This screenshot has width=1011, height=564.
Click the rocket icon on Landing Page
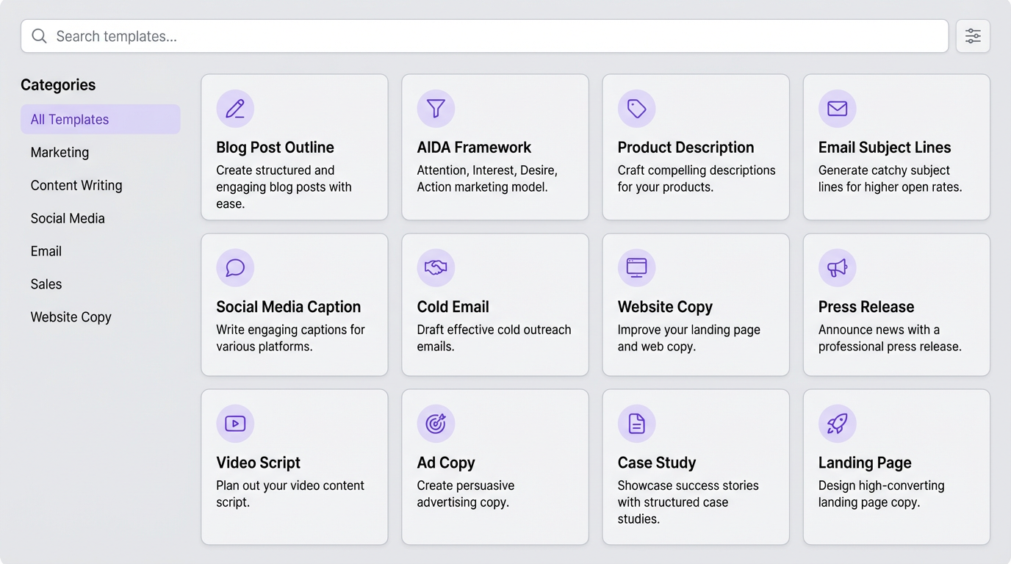(x=837, y=423)
